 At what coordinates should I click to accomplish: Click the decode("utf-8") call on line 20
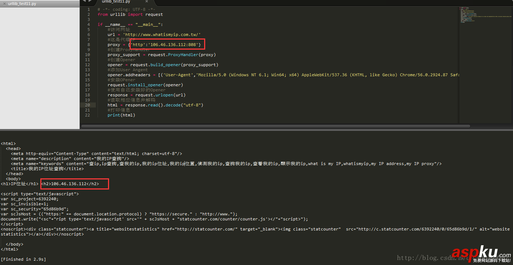pos(184,105)
